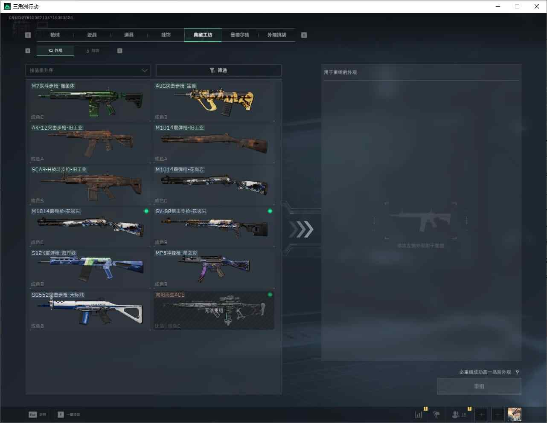Select the 典藏工坊 tab

203,35
